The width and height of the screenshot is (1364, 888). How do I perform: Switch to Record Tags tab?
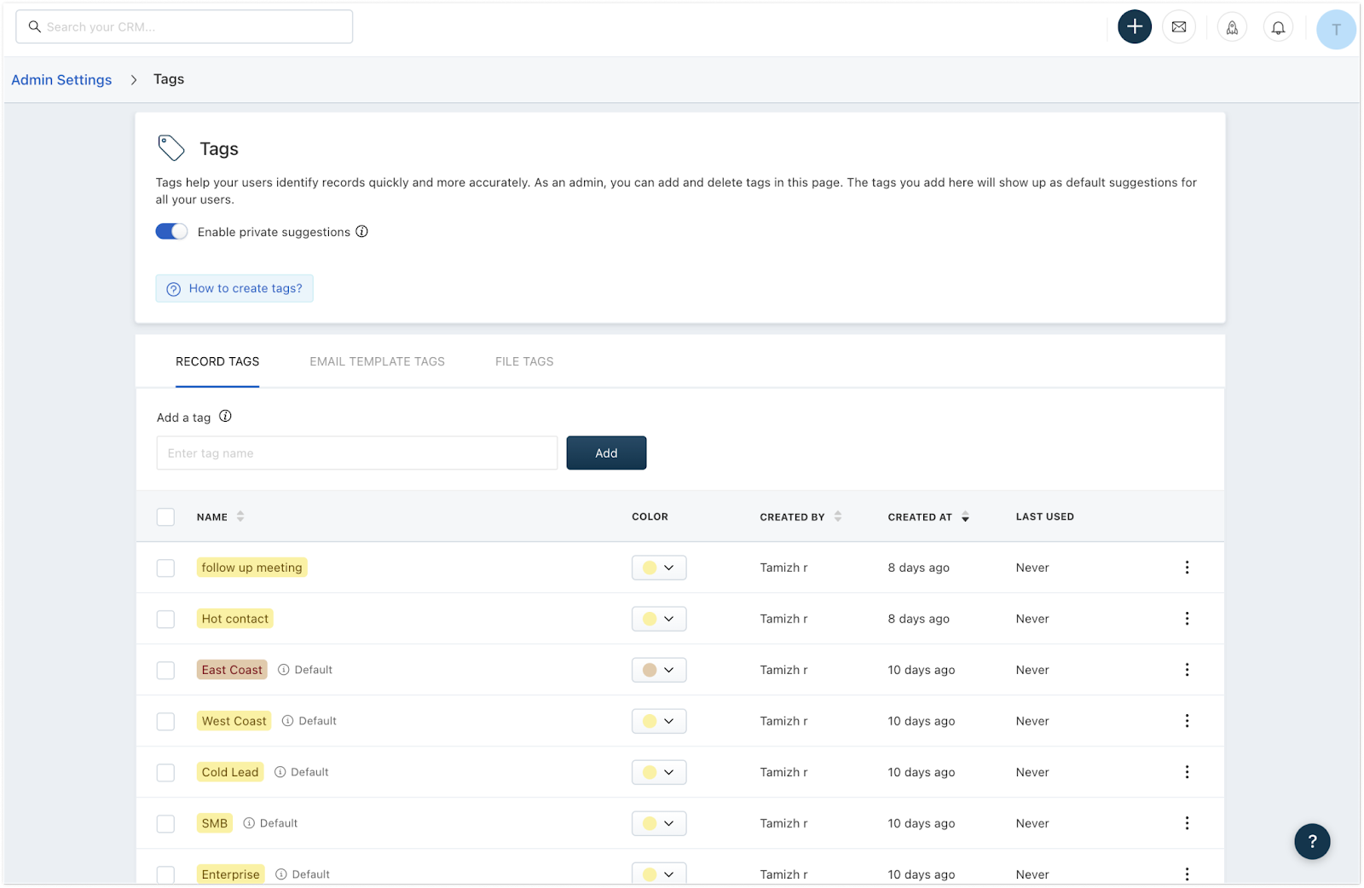pos(217,361)
